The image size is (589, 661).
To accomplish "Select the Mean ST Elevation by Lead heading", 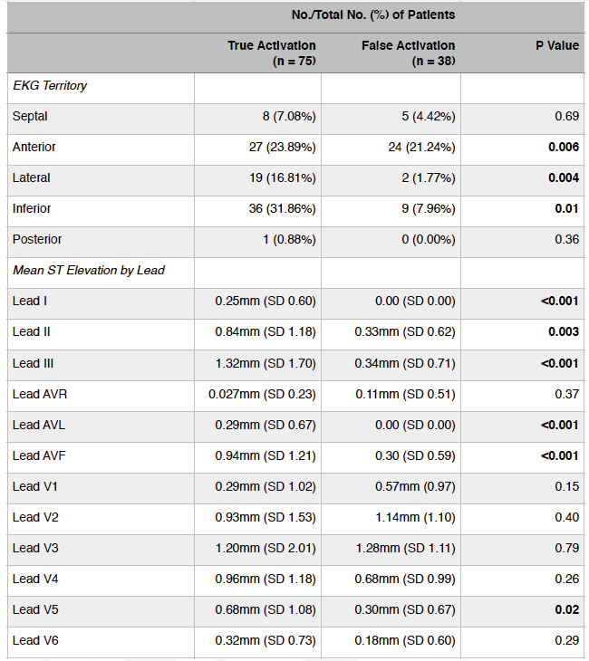I will (x=89, y=271).
